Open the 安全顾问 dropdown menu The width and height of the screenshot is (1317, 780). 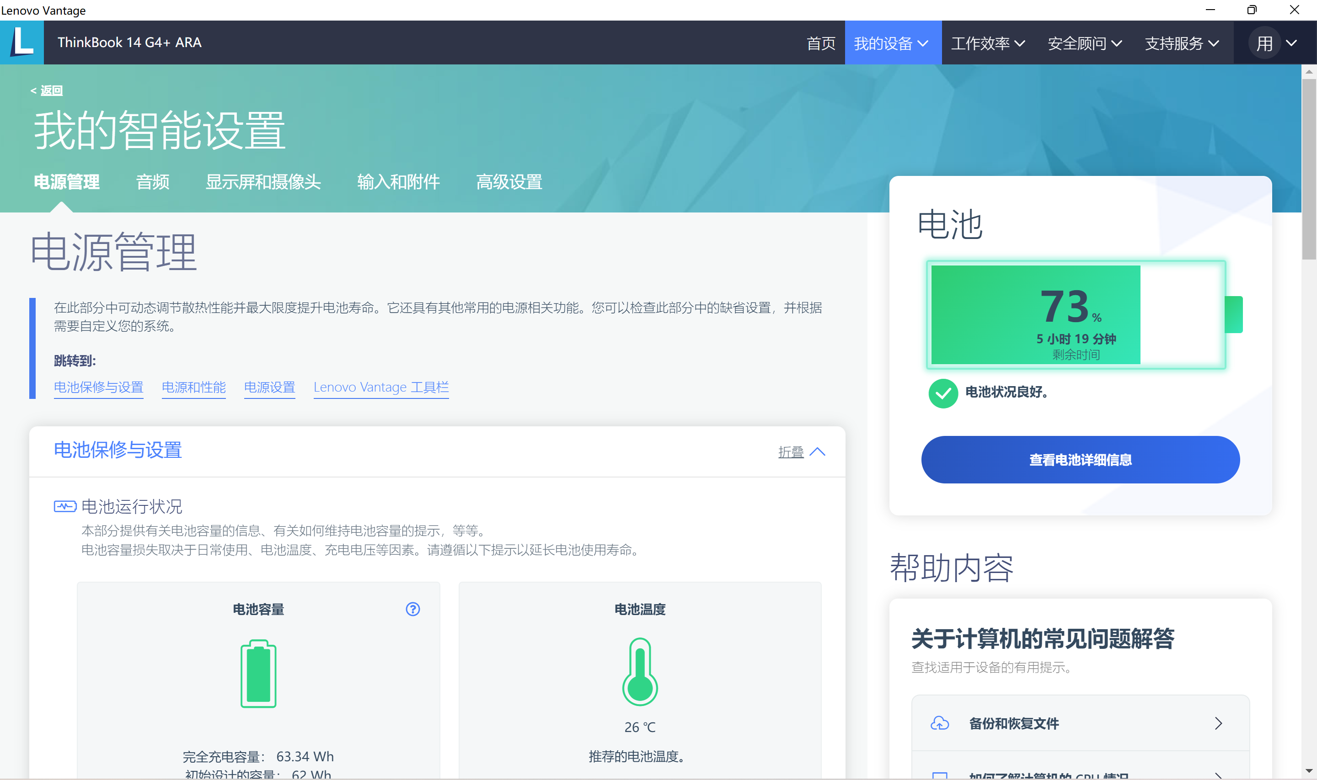pyautogui.click(x=1085, y=43)
